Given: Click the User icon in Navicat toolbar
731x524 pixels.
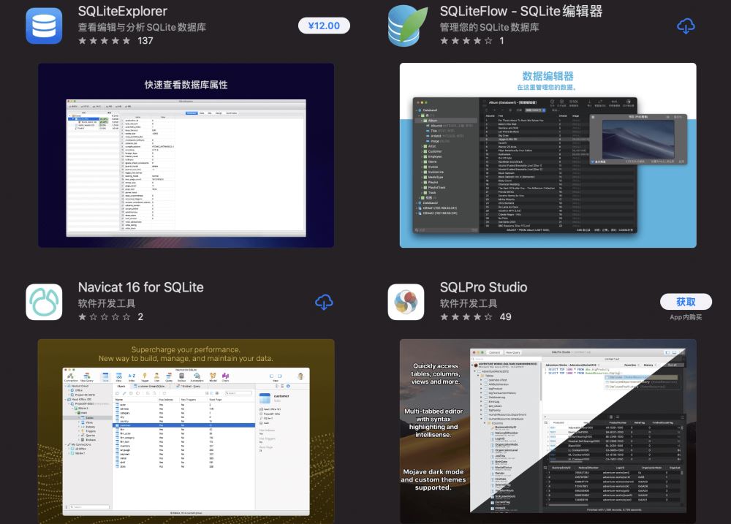Looking at the screenshot, I should pyautogui.click(x=156, y=376).
